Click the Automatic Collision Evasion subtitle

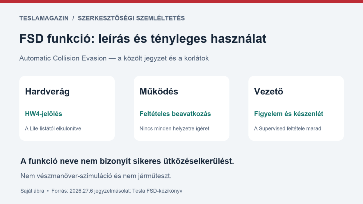click(114, 58)
